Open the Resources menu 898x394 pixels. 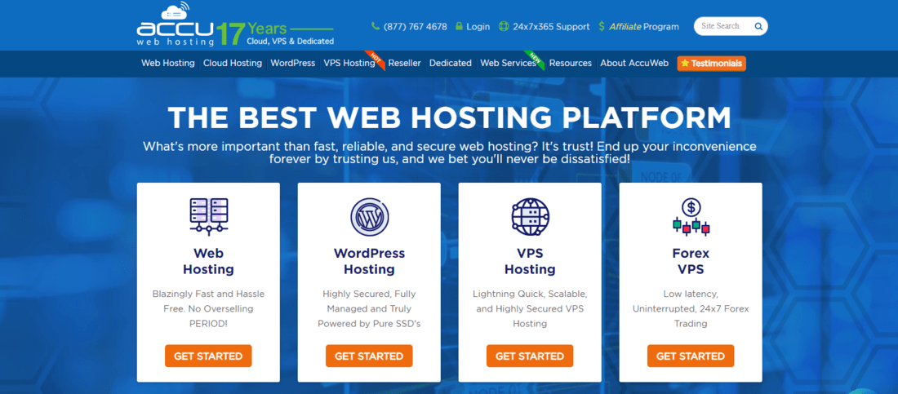click(571, 63)
